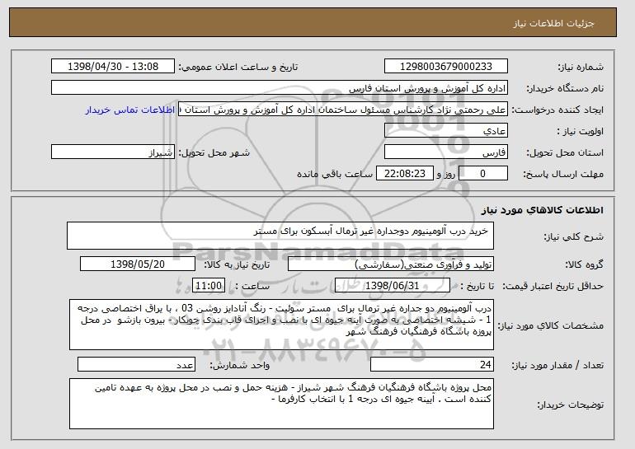Select the announcement date and time field
Screen dimensions: 635x449
(113, 67)
